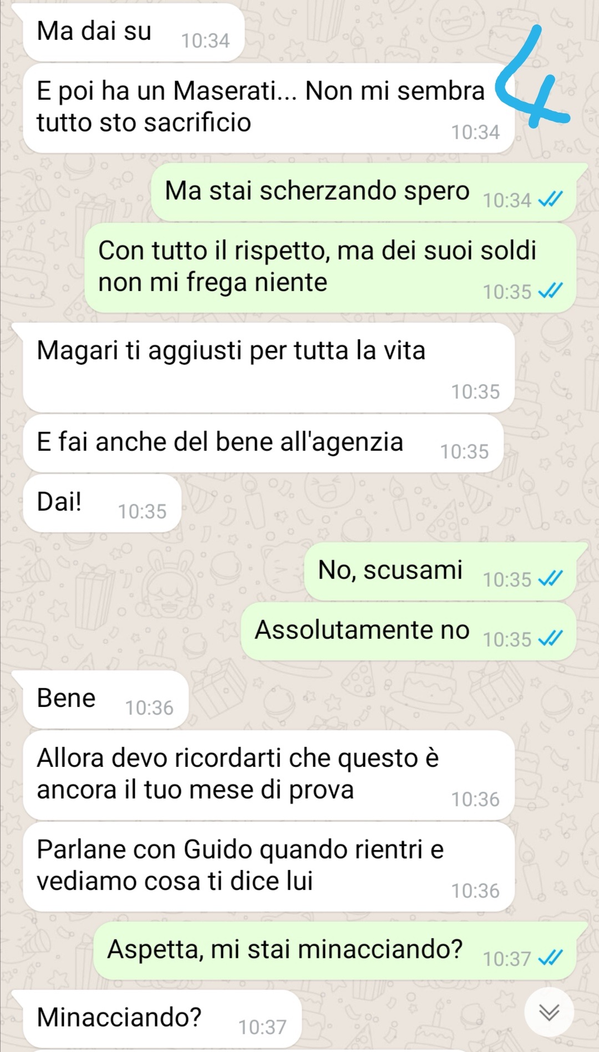Tap the scroll-to-bottom double chevron button
This screenshot has height=1052, width=599.
(x=549, y=1012)
